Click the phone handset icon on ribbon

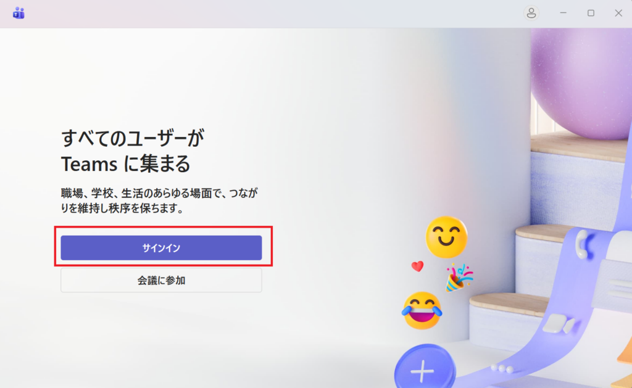[x=583, y=244]
